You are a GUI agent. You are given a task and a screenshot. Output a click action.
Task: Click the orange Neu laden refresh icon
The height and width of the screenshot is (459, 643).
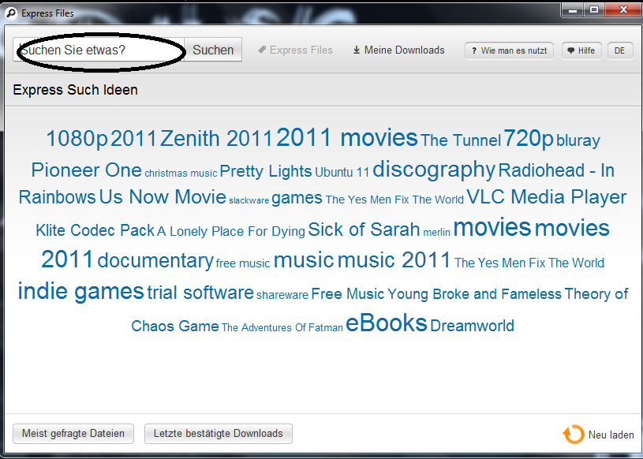pyautogui.click(x=574, y=434)
